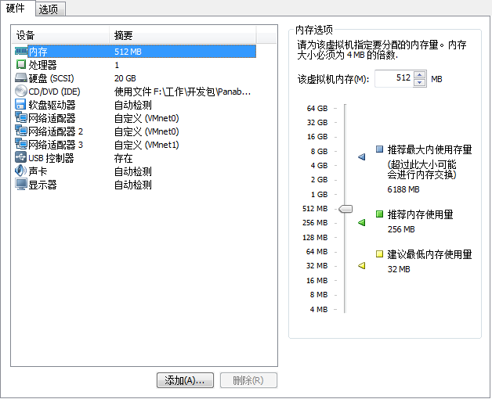Screen dimensions: 492x399
Task: Select the 网络适配器 2 row label
Action: tap(56, 131)
